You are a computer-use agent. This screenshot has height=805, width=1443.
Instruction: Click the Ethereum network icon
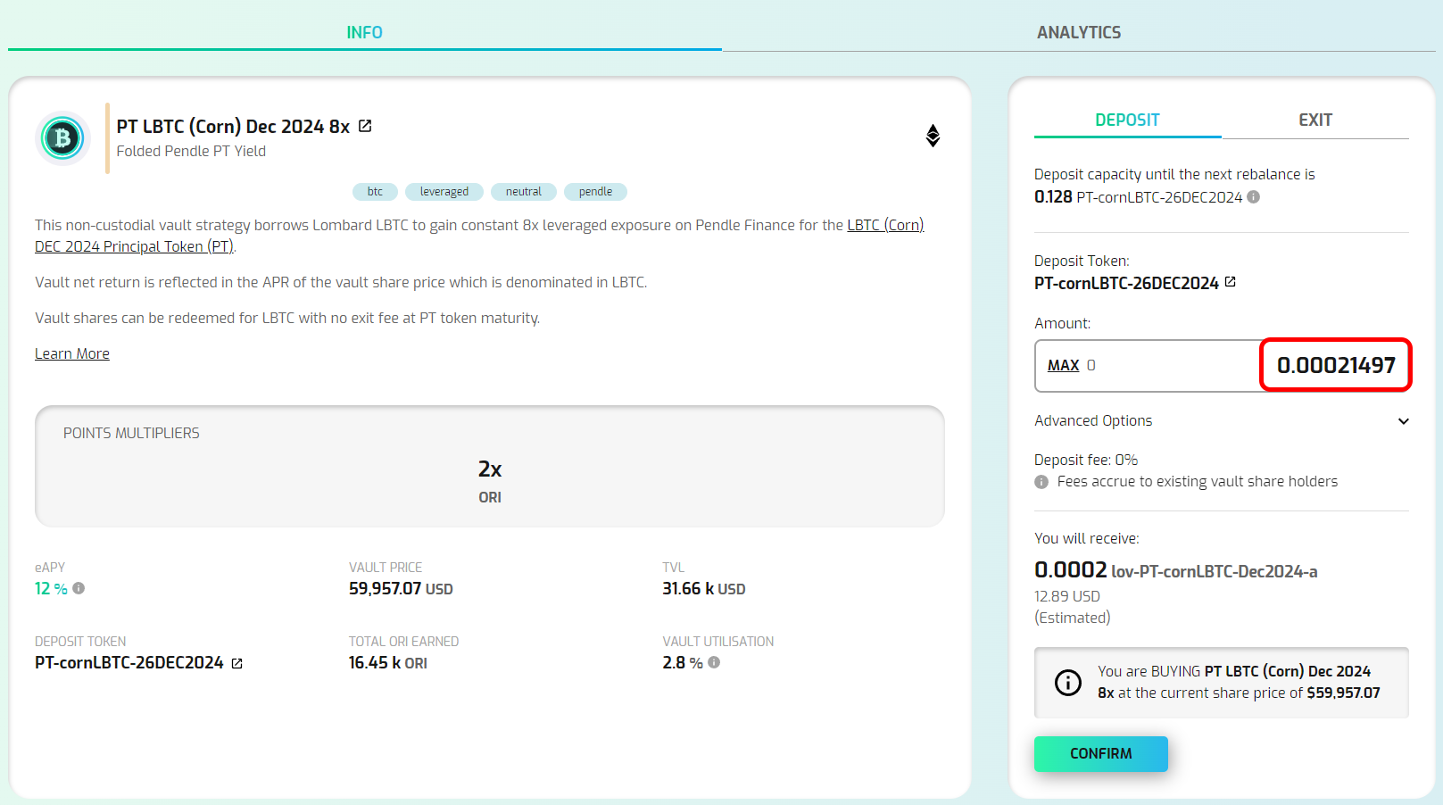tap(933, 136)
